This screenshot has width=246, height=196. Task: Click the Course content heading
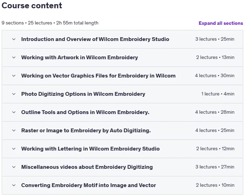[32, 6]
